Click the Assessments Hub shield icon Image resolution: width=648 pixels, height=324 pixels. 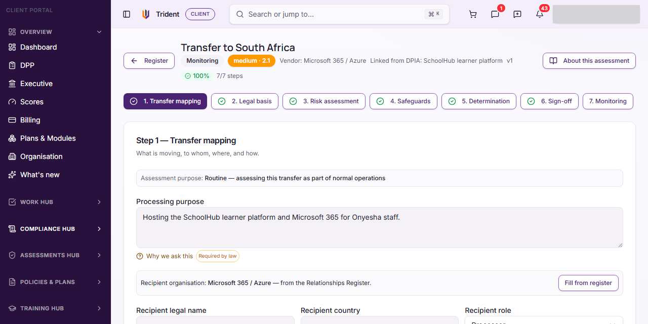12,255
